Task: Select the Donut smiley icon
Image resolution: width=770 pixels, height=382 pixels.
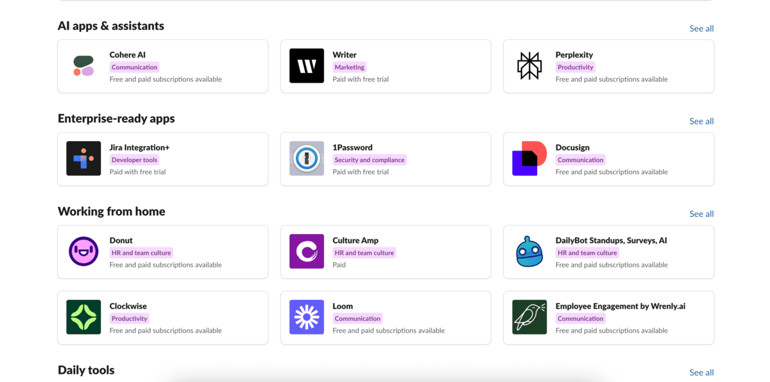Action: click(x=83, y=251)
